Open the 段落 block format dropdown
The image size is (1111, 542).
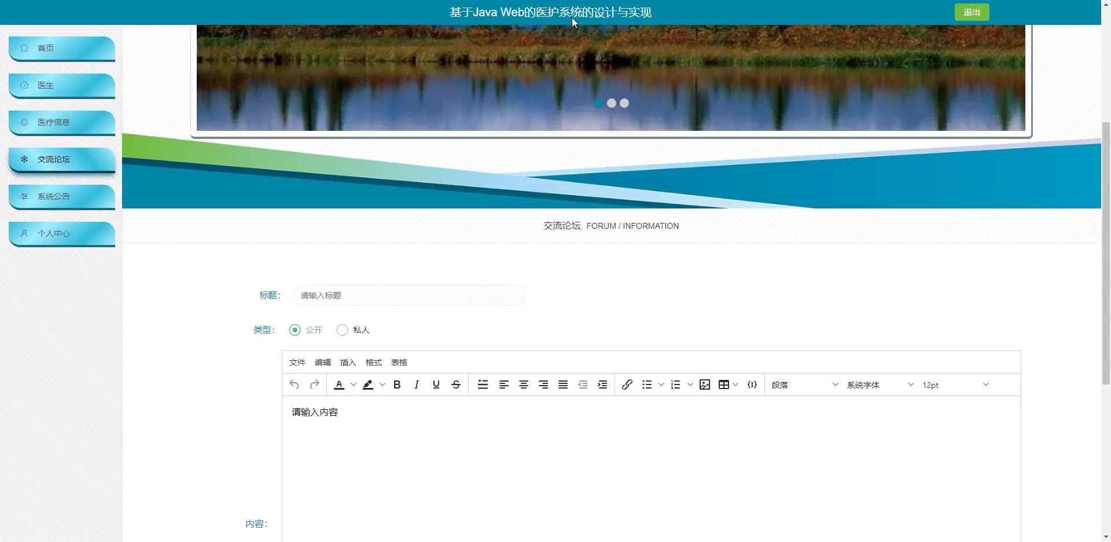pos(805,385)
